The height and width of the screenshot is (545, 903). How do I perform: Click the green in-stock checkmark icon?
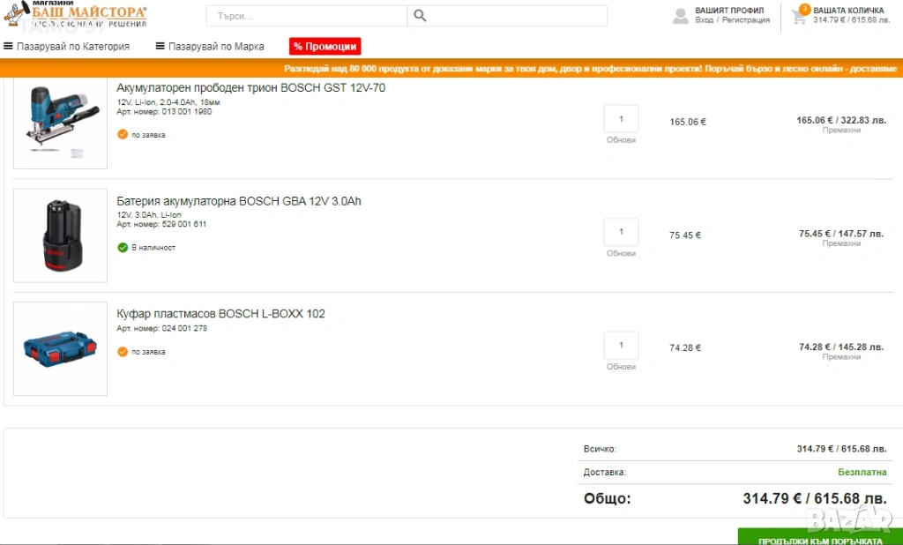(123, 248)
